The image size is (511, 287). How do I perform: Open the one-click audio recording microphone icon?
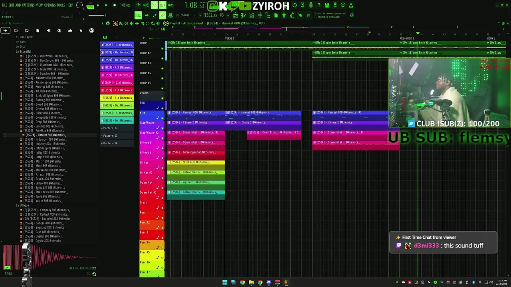point(311,5)
